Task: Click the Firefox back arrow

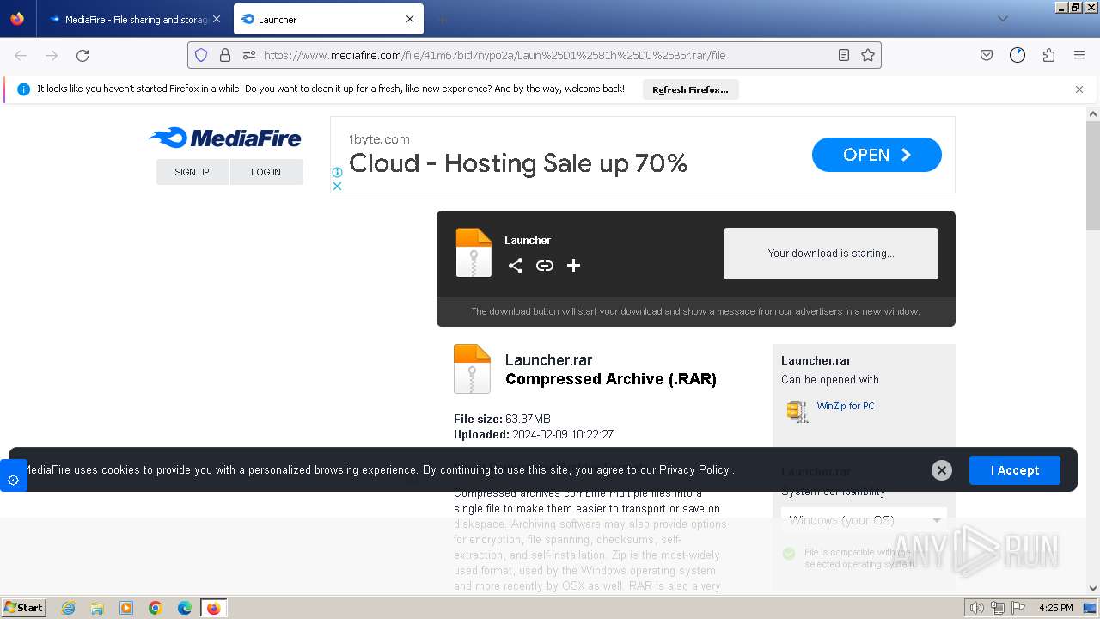Action: point(21,55)
